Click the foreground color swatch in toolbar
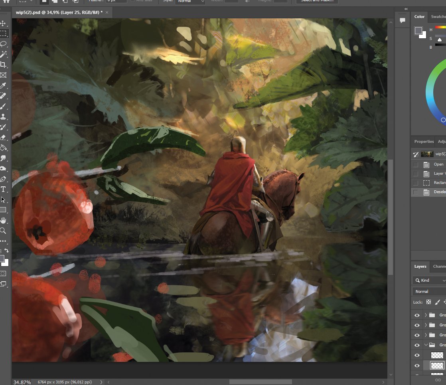The image size is (446, 385). 2,259
